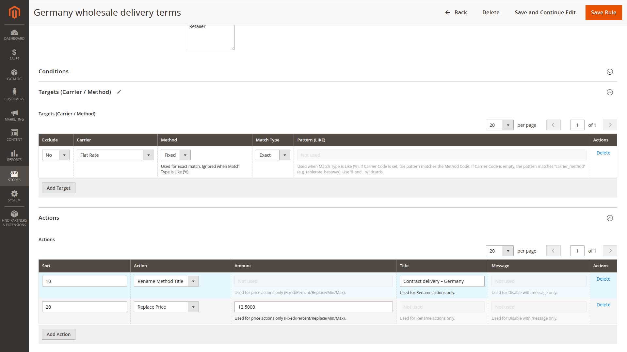This screenshot has height=352, width=627.
Task: Open the Catalog sidebar menu
Action: tap(14, 75)
